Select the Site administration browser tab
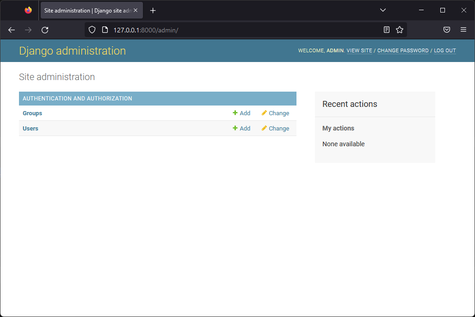The width and height of the screenshot is (475, 317). click(x=86, y=10)
